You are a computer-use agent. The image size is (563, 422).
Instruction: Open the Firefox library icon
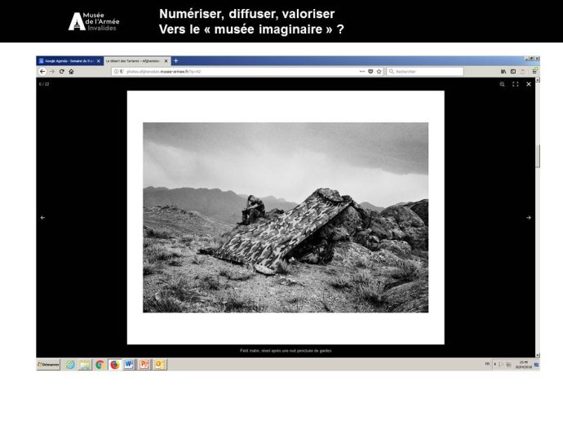(x=503, y=72)
